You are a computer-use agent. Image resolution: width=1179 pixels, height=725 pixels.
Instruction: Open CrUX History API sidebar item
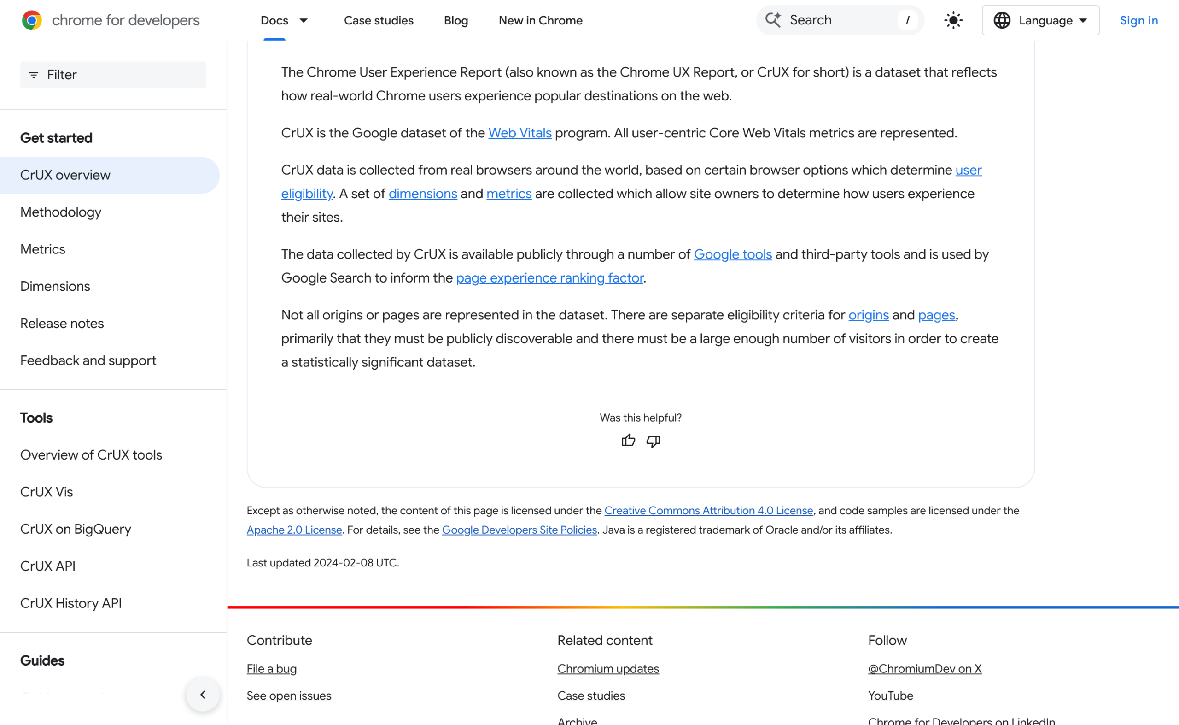tap(71, 603)
